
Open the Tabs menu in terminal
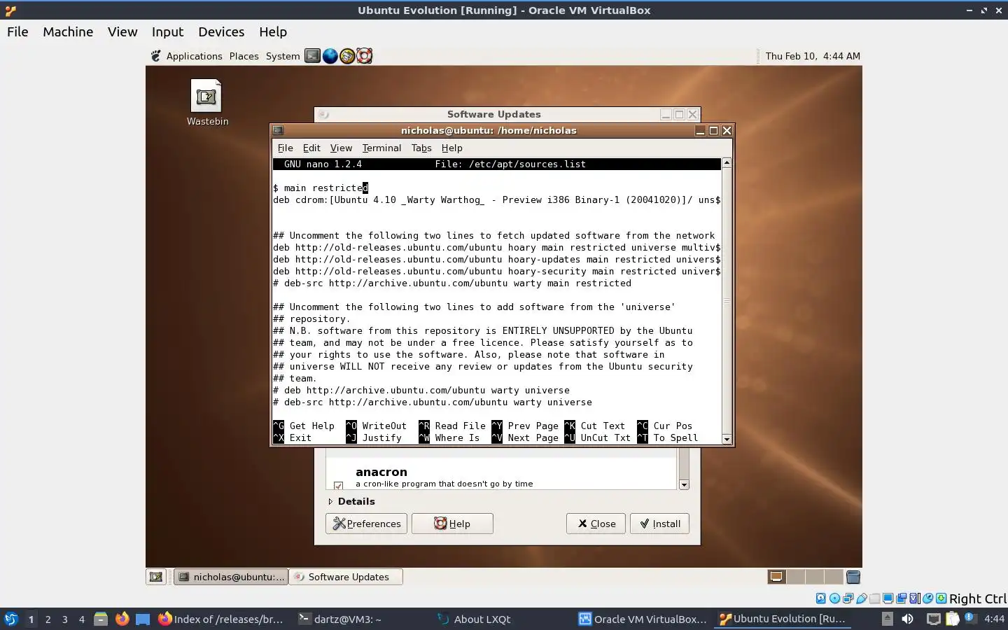click(421, 148)
